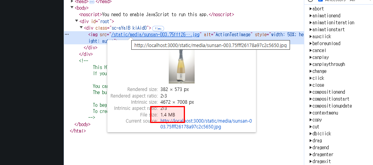The image size is (373, 165).
Task: Expand the contextmenu event listener
Action: (x=311, y=113)
